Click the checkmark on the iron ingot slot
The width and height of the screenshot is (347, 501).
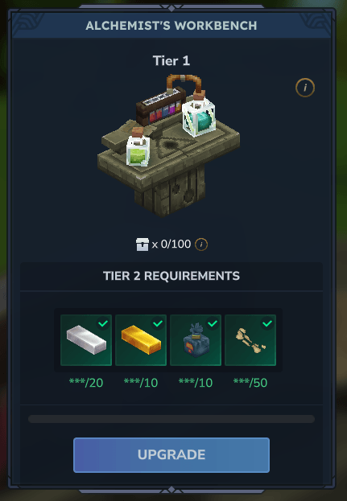[x=103, y=323]
